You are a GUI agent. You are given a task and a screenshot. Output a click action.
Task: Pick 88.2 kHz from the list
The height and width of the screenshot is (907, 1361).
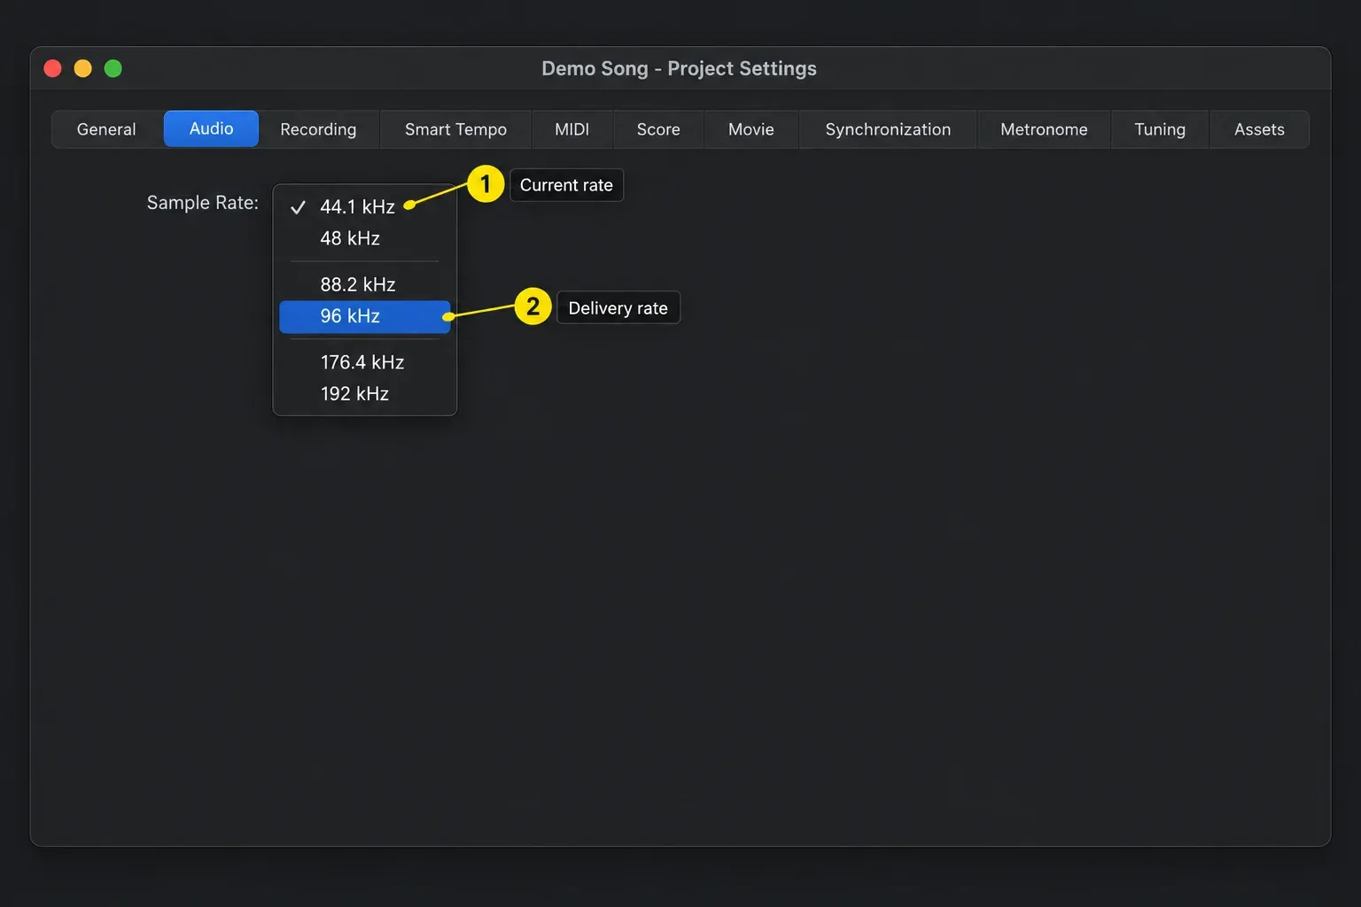[x=365, y=284]
